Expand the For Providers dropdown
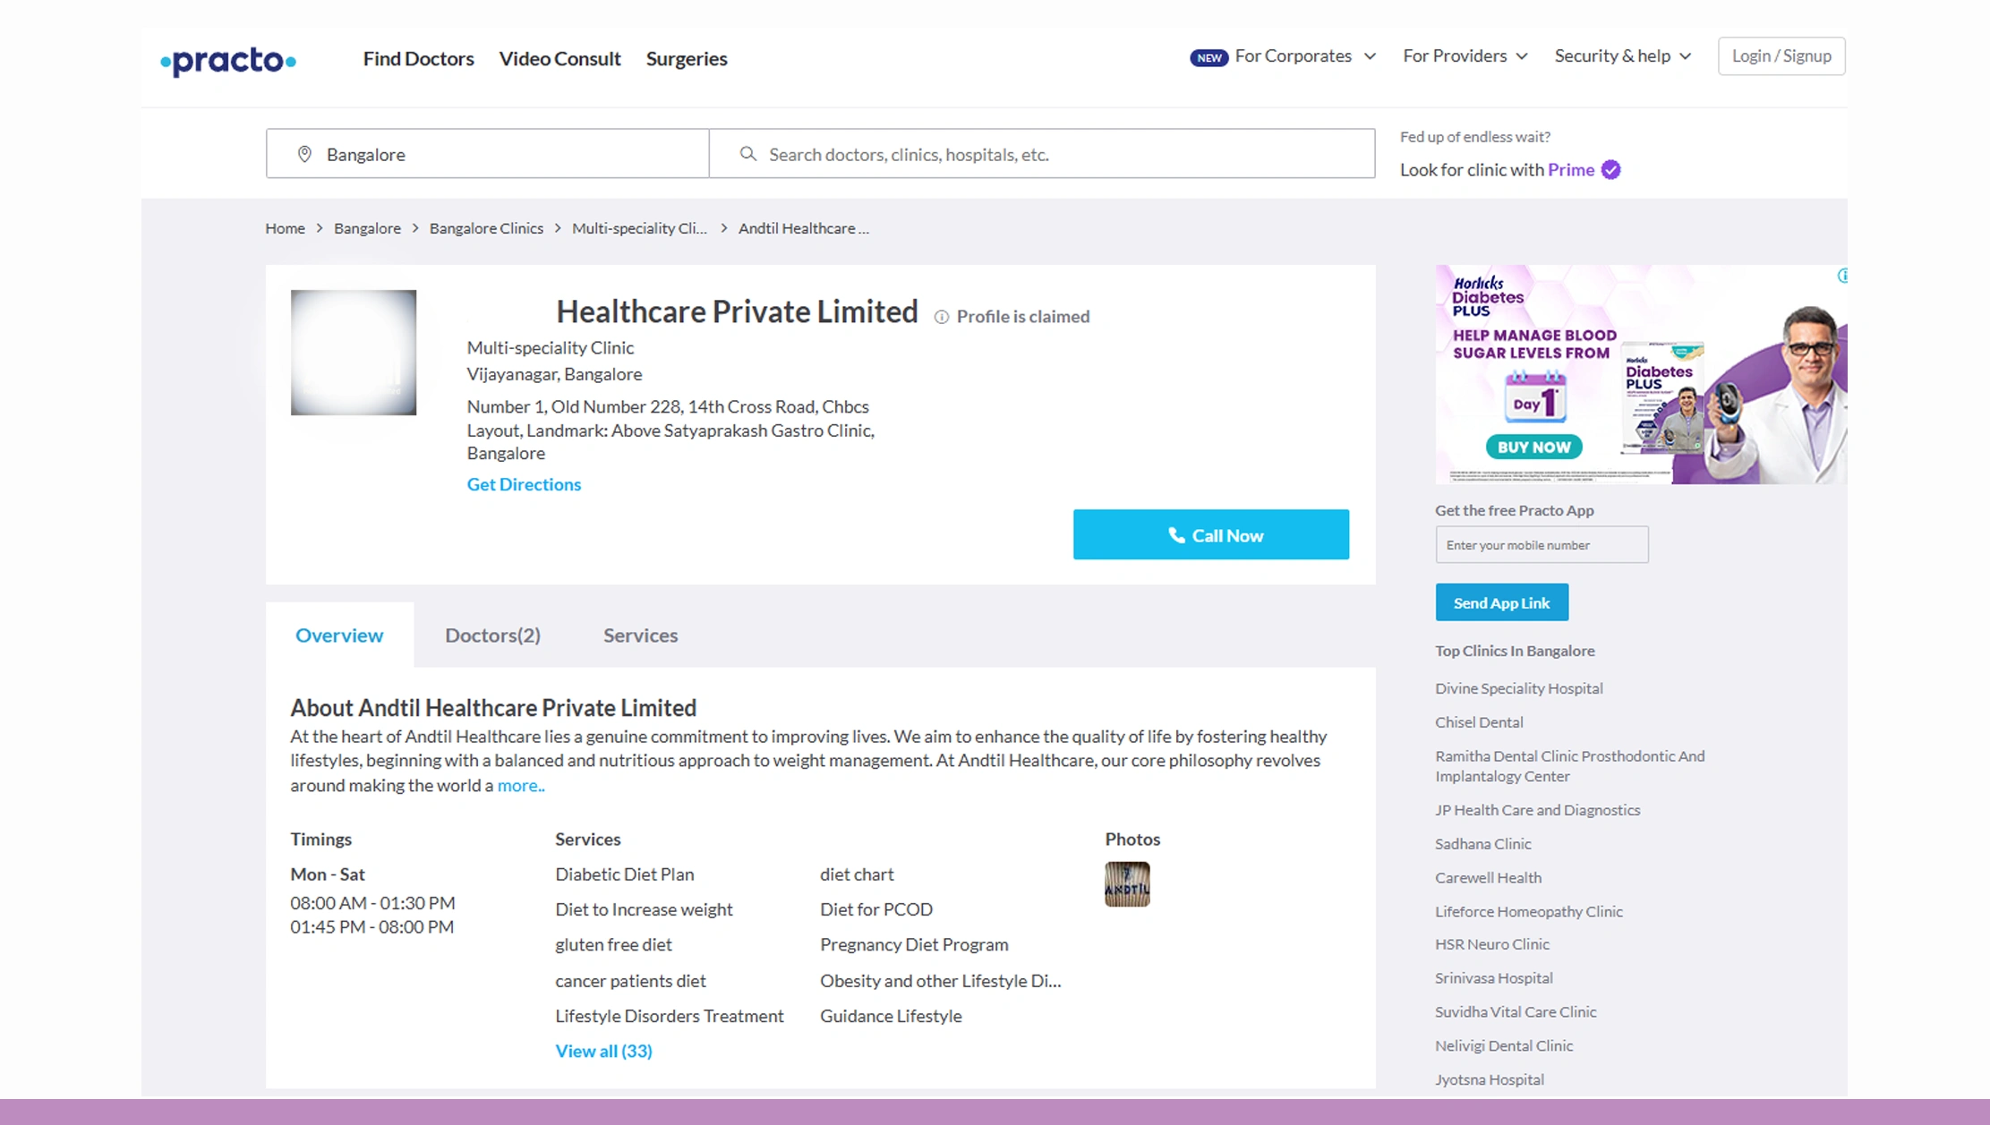 (1525, 55)
